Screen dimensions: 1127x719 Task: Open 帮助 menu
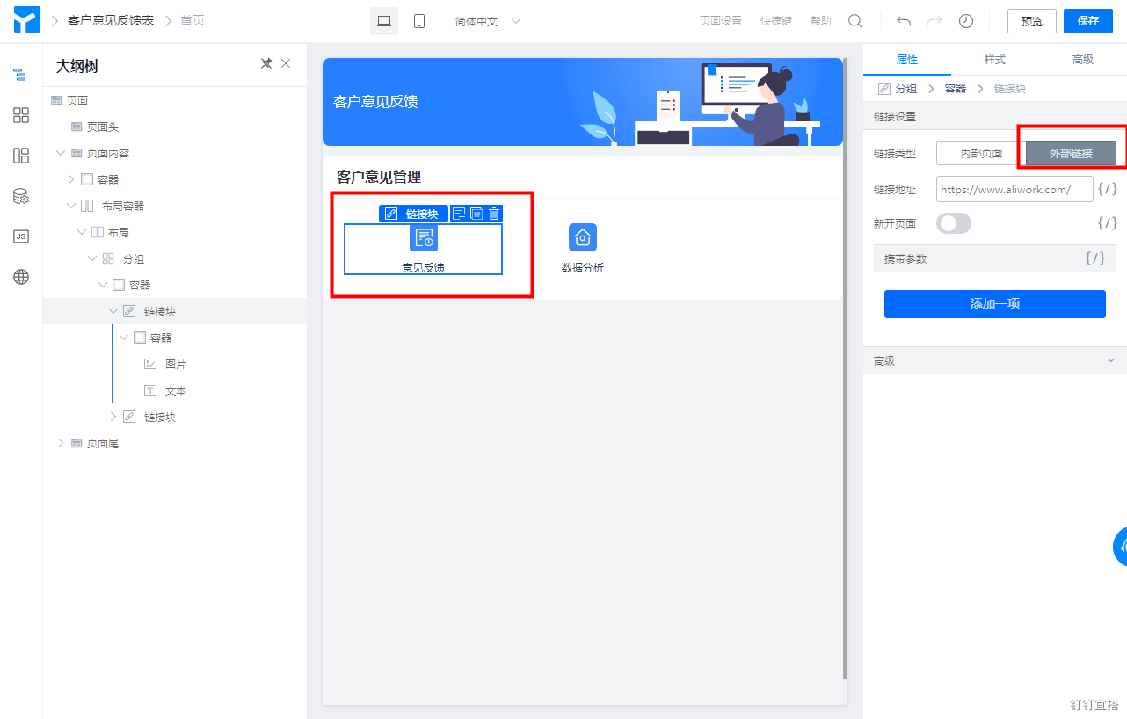click(x=821, y=21)
